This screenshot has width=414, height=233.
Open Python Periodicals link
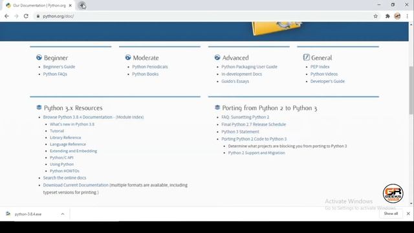tap(150, 67)
